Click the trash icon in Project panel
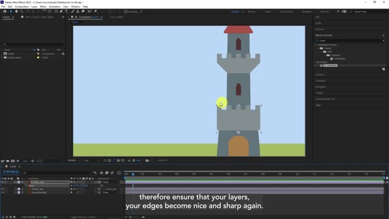The width and height of the screenshot is (389, 219). (32, 161)
